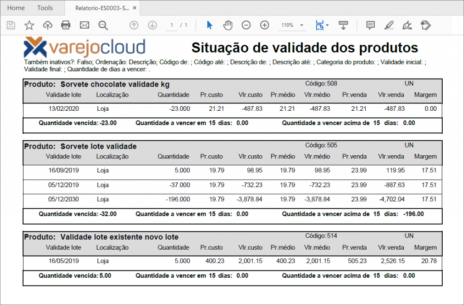The height and width of the screenshot is (305, 464).
Task: Click the page number input field
Action: pos(172,25)
